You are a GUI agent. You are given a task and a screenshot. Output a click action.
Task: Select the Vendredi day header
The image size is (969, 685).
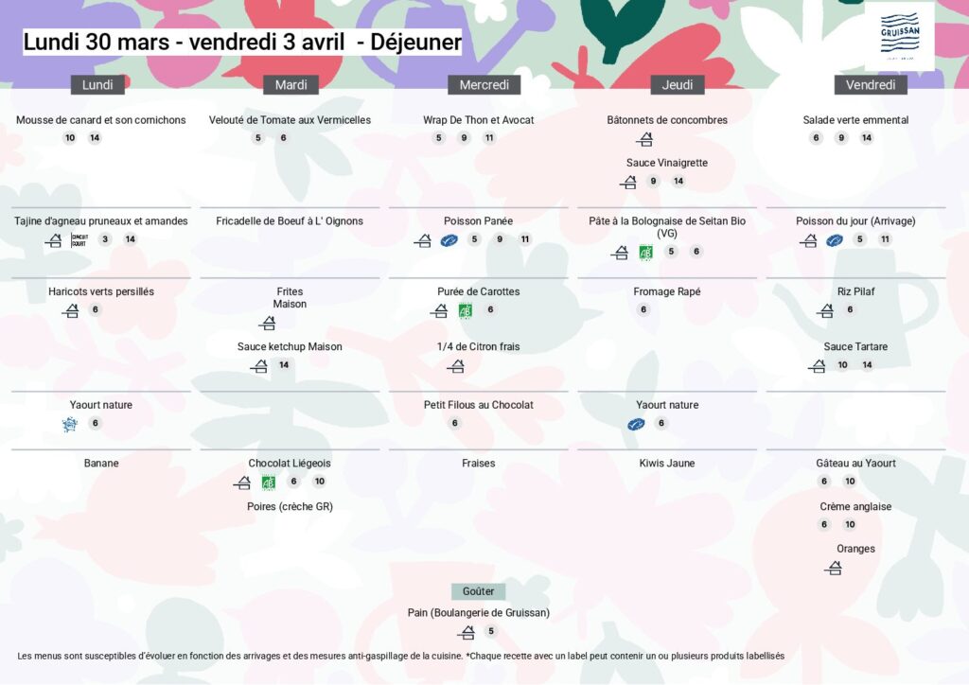pyautogui.click(x=870, y=85)
